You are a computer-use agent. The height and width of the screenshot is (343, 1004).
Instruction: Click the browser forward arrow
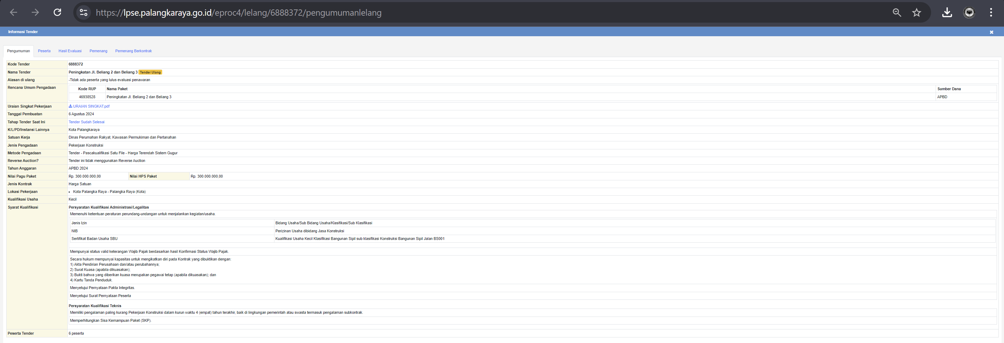click(x=36, y=13)
